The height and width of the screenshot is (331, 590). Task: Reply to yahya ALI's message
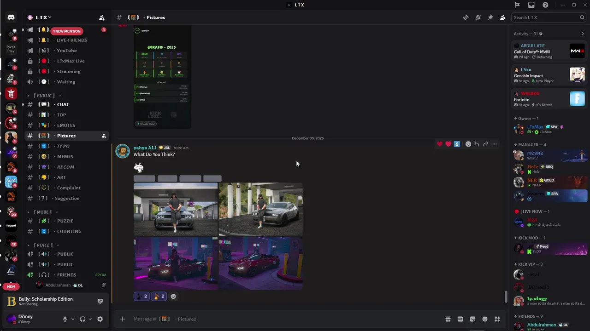(x=477, y=144)
